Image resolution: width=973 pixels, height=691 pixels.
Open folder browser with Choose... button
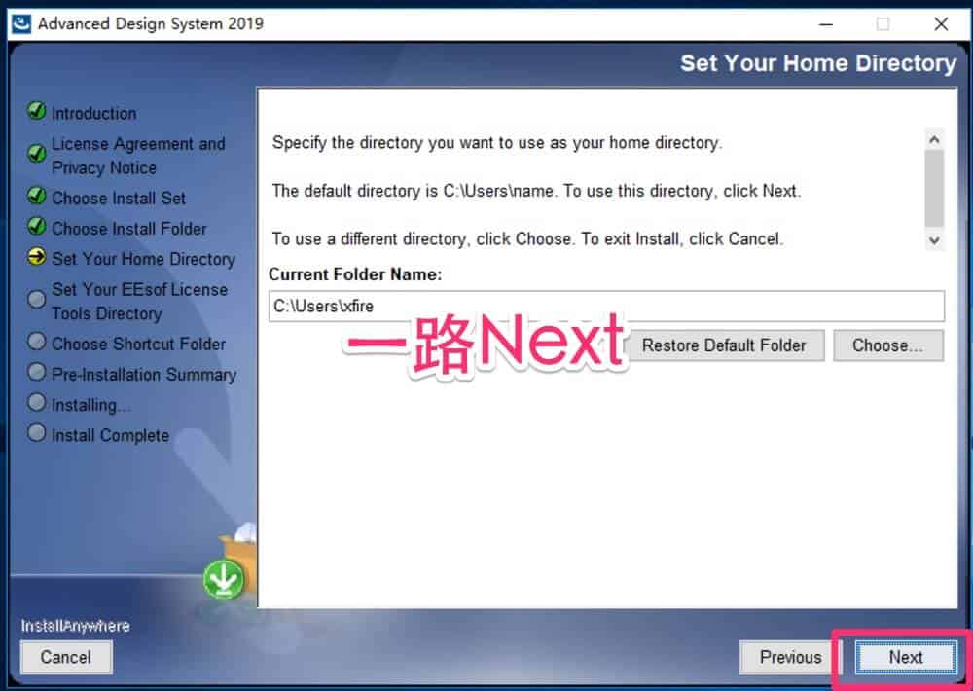point(888,345)
